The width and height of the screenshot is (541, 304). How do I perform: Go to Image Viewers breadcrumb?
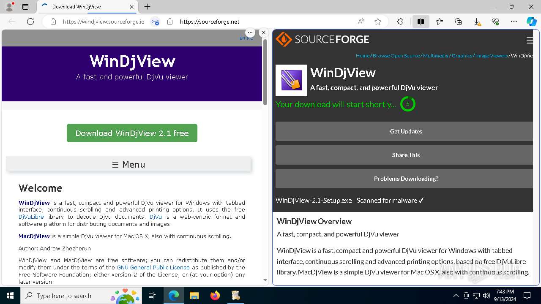pyautogui.click(x=492, y=56)
